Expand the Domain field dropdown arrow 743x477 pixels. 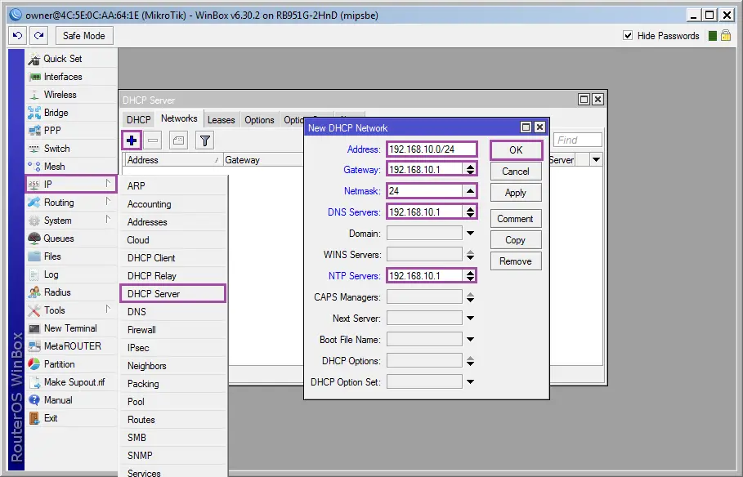tap(470, 234)
